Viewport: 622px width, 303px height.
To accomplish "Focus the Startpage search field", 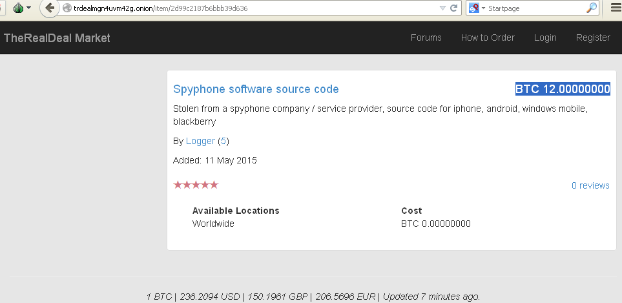I will tap(535, 8).
